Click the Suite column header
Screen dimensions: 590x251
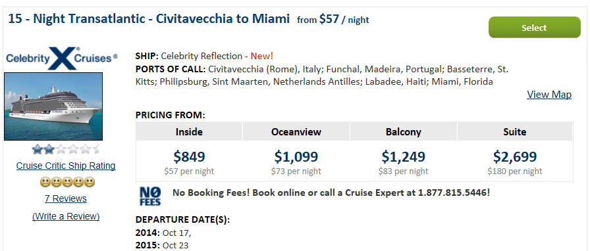pos(515,131)
